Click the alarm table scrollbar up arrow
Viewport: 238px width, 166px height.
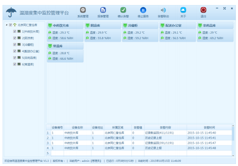click(233, 126)
